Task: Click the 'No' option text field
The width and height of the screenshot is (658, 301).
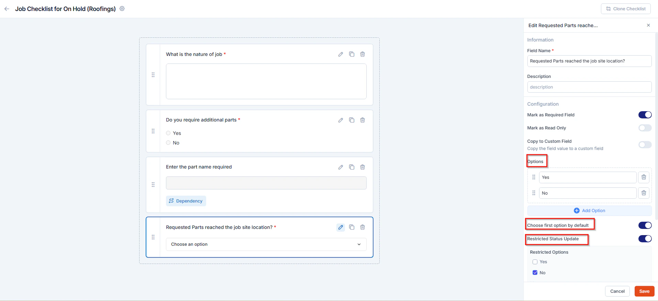Action: coord(588,193)
